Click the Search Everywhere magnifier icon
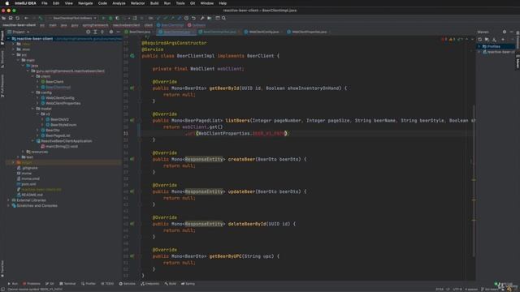This screenshot has height=292, width=520. click(224, 18)
